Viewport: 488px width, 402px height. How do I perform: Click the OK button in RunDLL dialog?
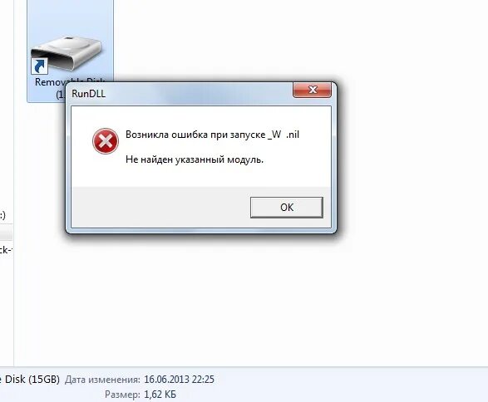click(x=286, y=208)
